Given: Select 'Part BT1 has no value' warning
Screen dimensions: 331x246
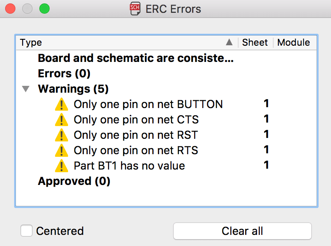Looking at the screenshot, I should click(129, 166).
